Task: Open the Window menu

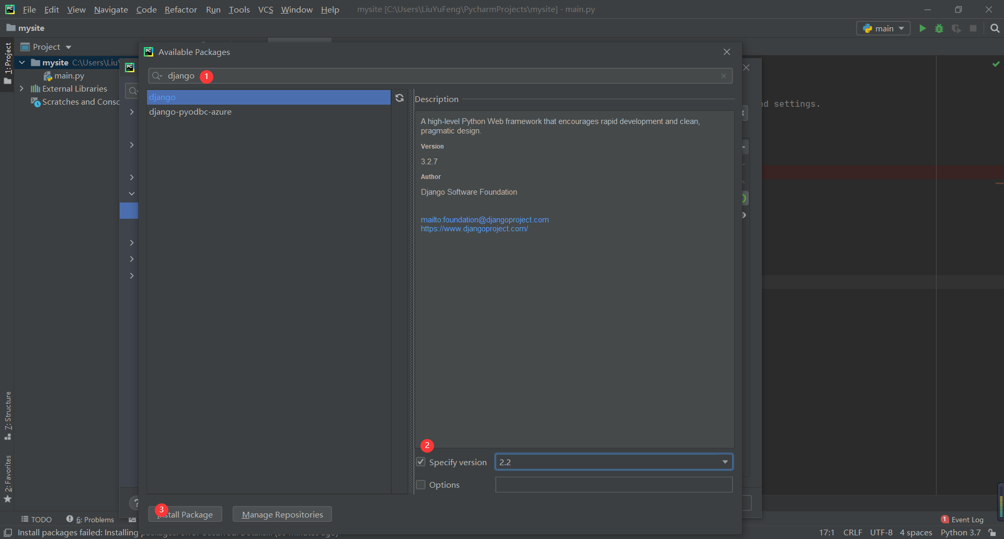Action: [296, 9]
